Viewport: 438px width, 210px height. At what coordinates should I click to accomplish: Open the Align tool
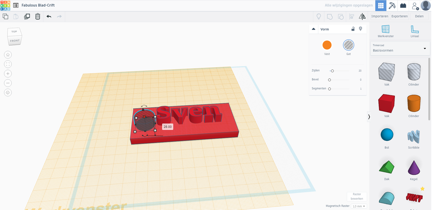click(x=352, y=16)
